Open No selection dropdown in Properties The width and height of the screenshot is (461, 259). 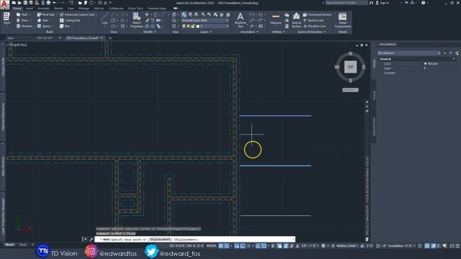[x=409, y=53]
